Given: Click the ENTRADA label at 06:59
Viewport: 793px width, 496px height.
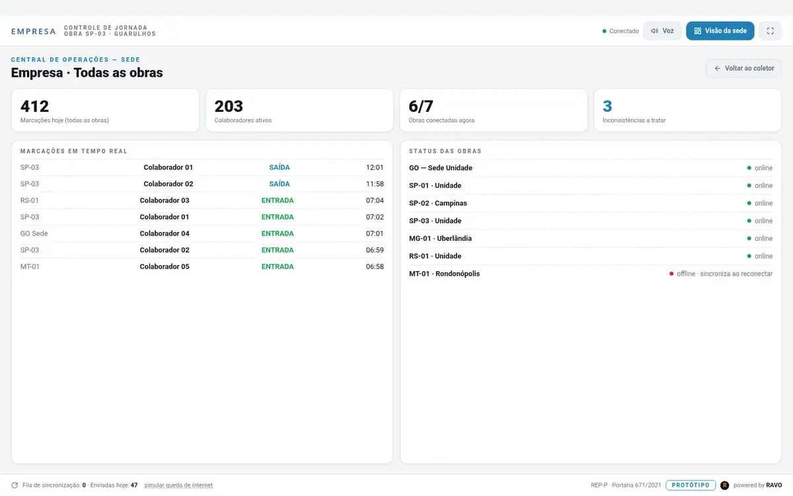Looking at the screenshot, I should [x=278, y=250].
